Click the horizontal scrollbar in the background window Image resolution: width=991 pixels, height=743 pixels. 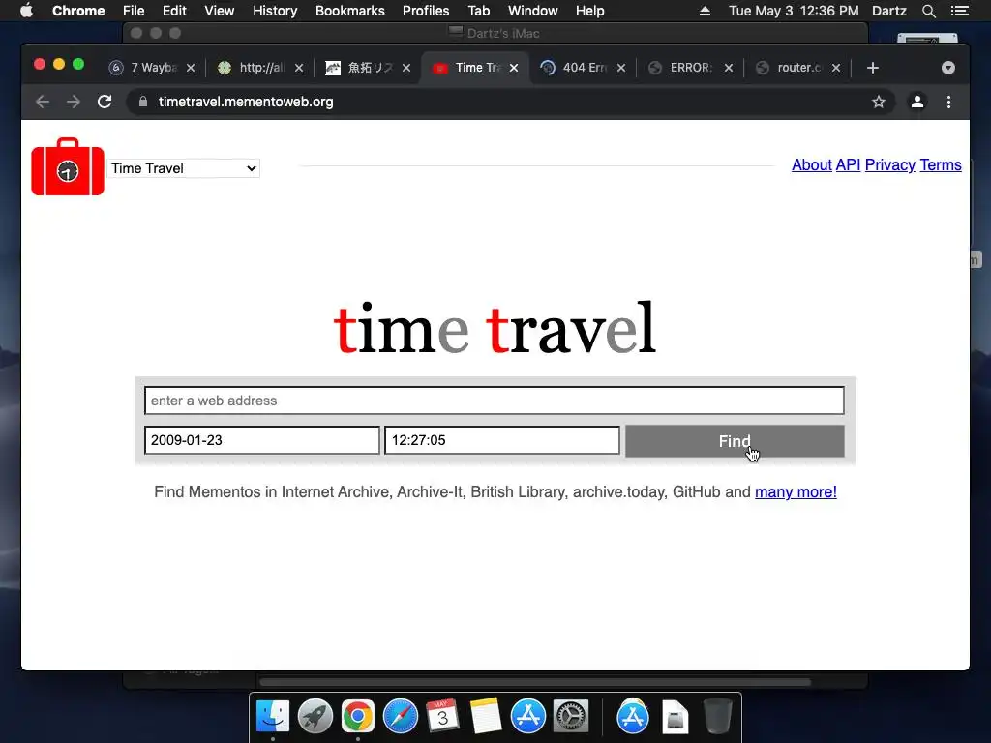[x=535, y=682]
